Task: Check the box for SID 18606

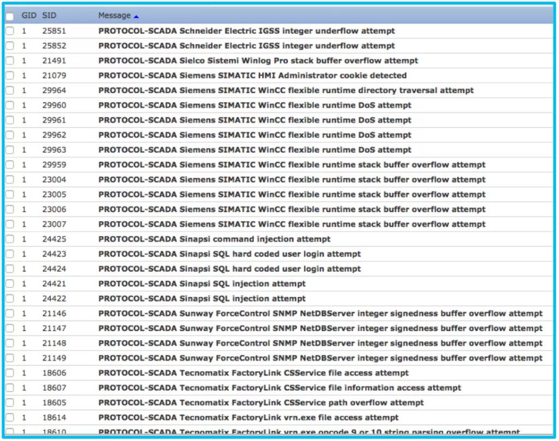Action: pos(10,373)
